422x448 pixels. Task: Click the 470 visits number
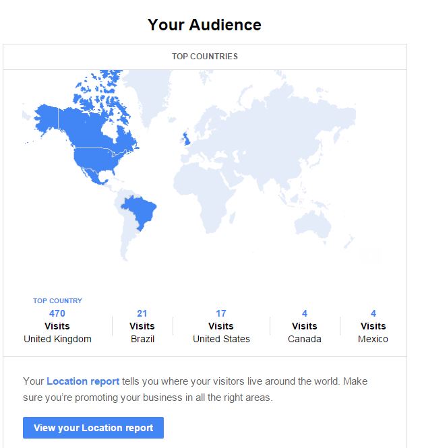57,313
